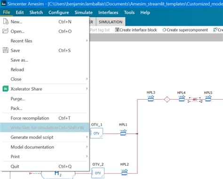Select the orifice component between HPL4 and HPL5
Screen dimensions: 223x179
pyautogui.click(x=195, y=100)
